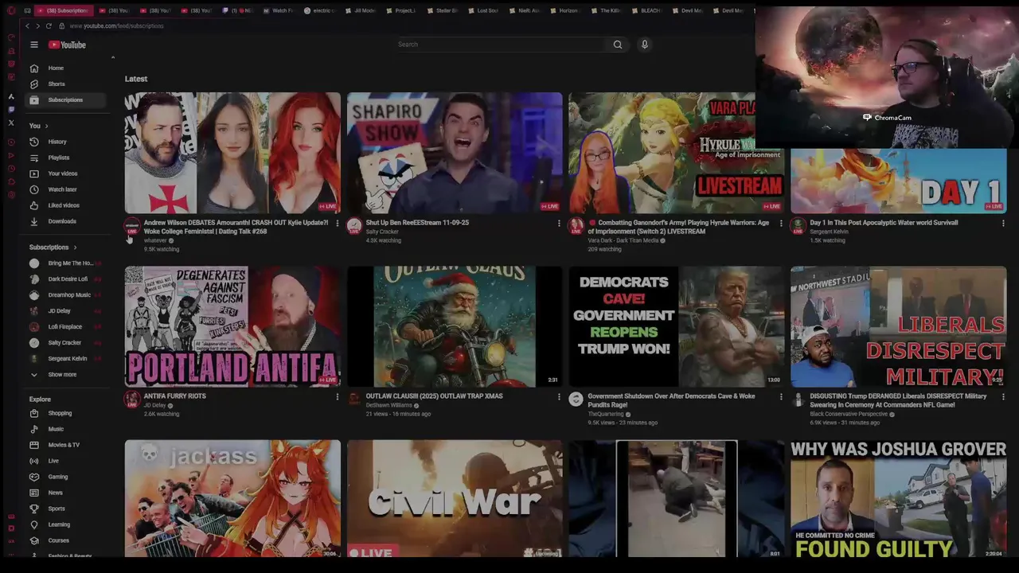Click the YouTube logo
The width and height of the screenshot is (1019, 573).
(67, 45)
